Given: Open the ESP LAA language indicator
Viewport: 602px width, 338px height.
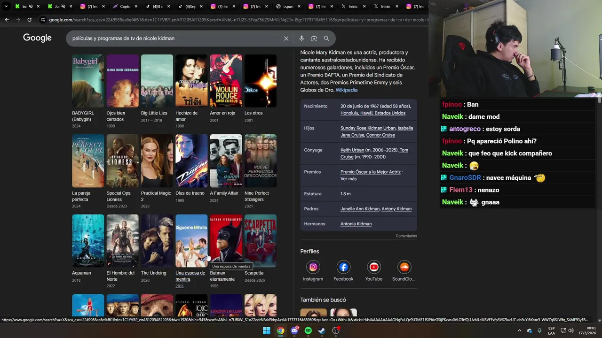Looking at the screenshot, I should 551,330.
